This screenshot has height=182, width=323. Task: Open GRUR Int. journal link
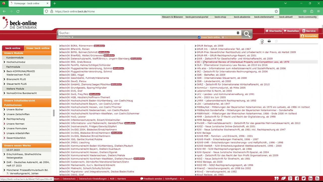(x=224, y=49)
